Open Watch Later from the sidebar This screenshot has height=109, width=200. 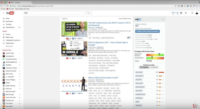click(9, 37)
